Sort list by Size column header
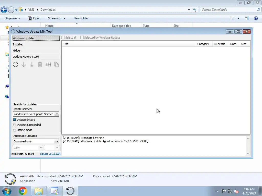 pyautogui.click(x=244, y=44)
